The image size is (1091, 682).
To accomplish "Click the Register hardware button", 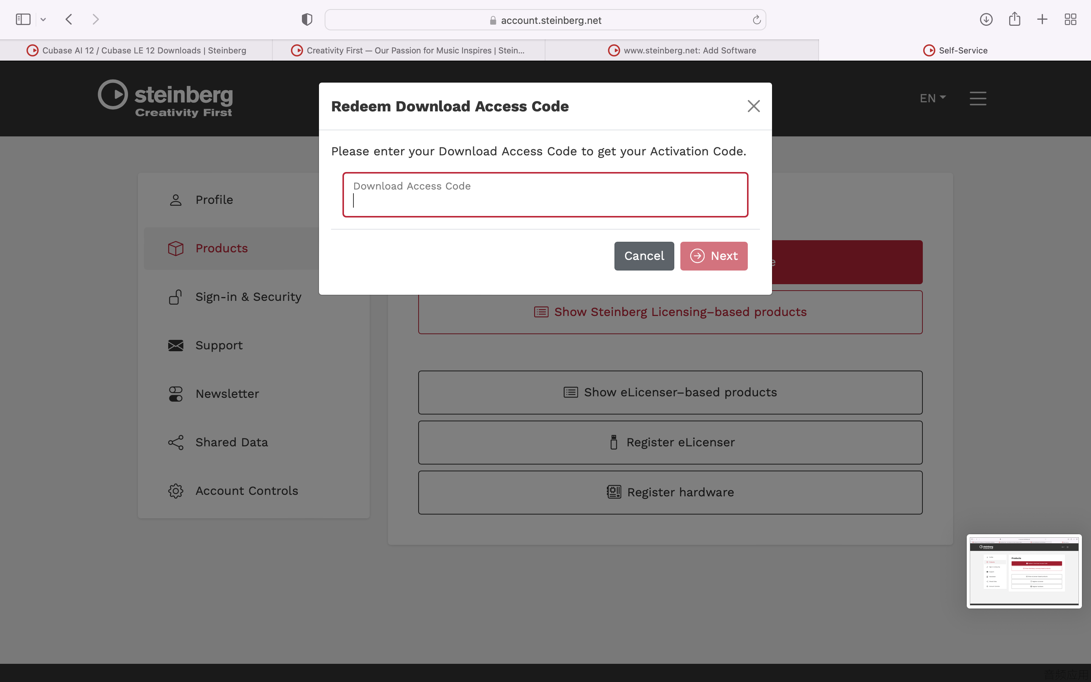I will click(670, 493).
